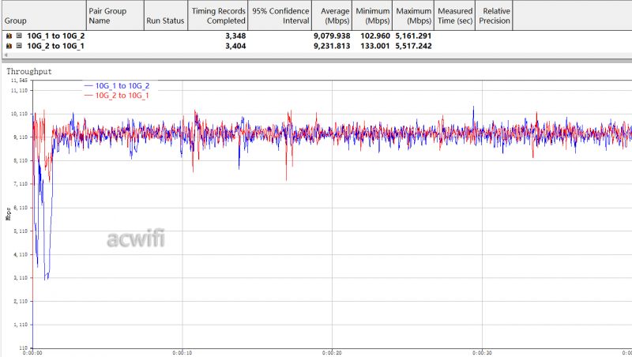Click the table's horizontal scrollbar left arrow
Image resolution: width=632 pixels, height=357 pixels.
6,55
